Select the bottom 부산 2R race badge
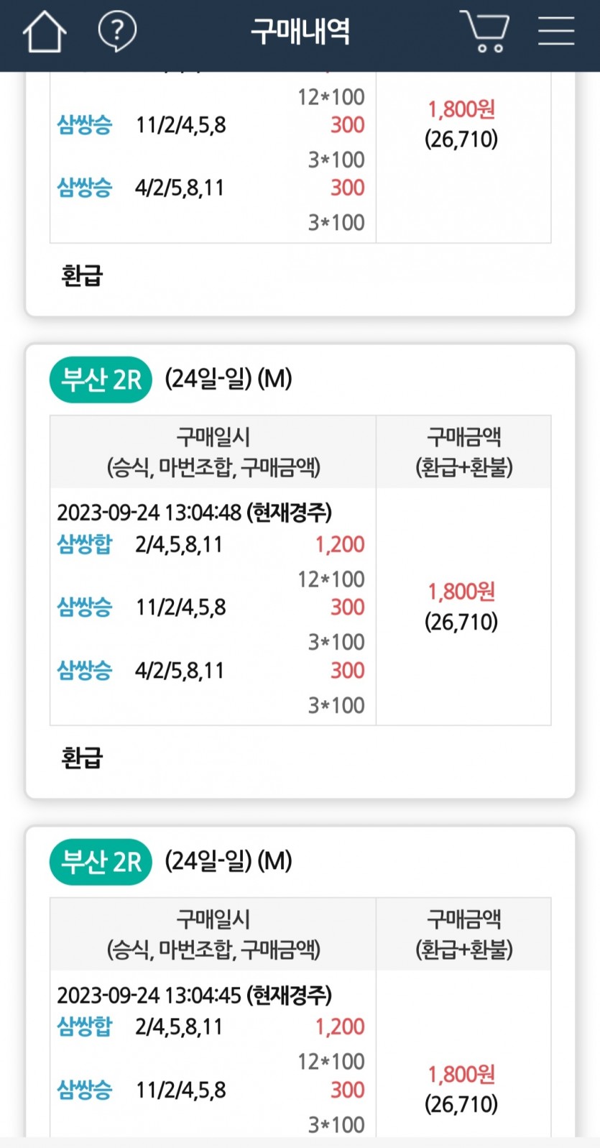This screenshot has height=1148, width=600. (101, 861)
